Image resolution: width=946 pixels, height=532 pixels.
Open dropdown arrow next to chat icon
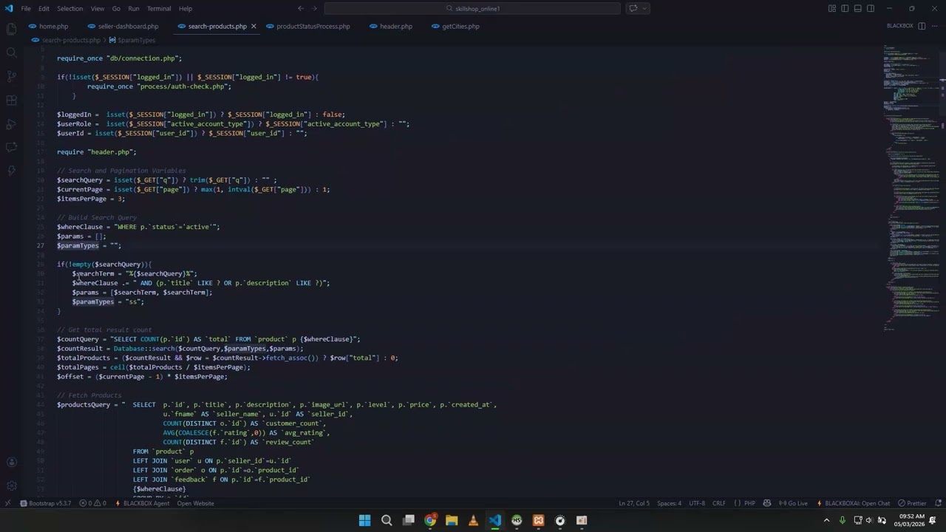[x=645, y=8]
